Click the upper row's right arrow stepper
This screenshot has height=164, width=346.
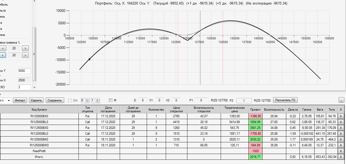[x=25, y=48]
